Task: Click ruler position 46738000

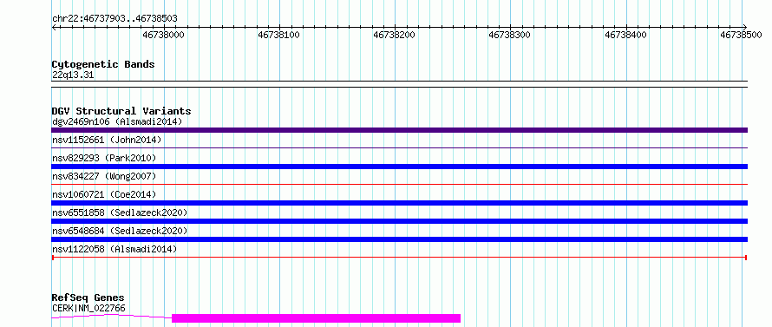Action: pyautogui.click(x=163, y=35)
